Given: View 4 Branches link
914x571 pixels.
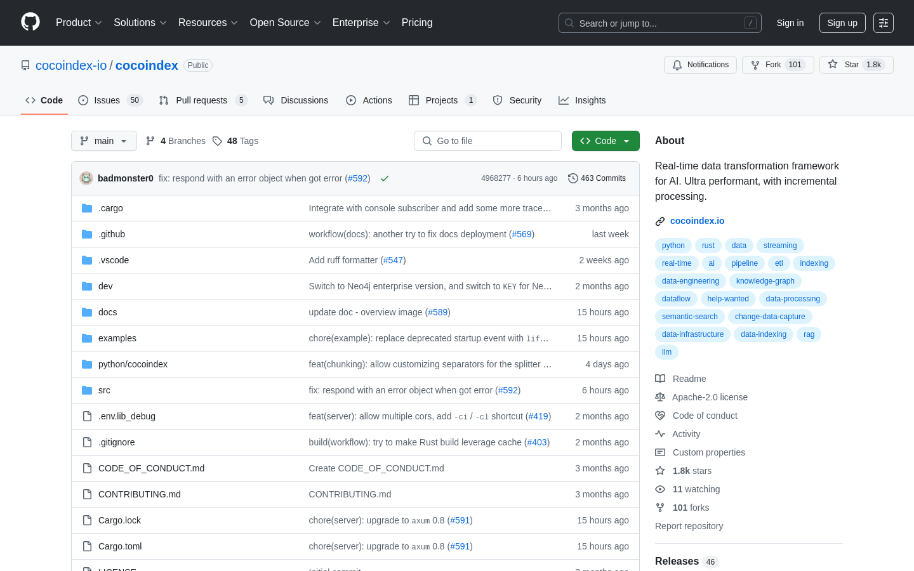Looking at the screenshot, I should click(x=176, y=141).
